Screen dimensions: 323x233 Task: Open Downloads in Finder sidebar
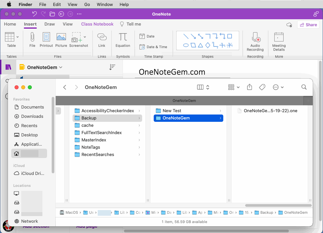click(29, 116)
